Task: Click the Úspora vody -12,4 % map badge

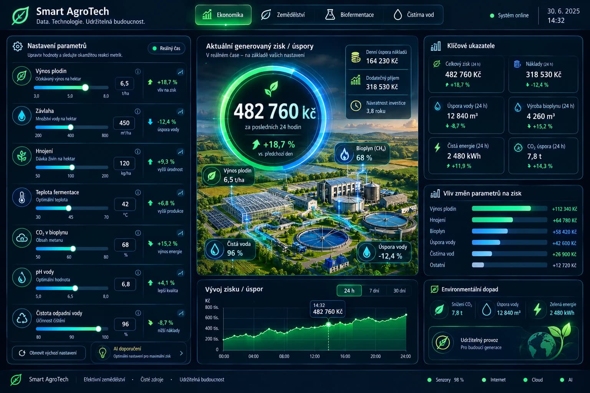Action: coord(384,252)
